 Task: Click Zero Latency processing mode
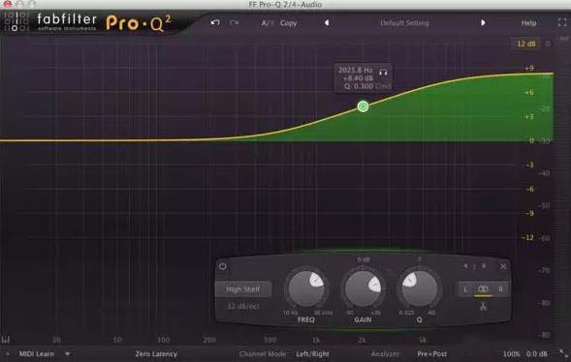pos(156,353)
